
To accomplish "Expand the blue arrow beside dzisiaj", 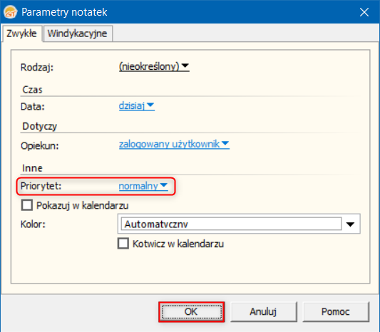I will 150,105.
